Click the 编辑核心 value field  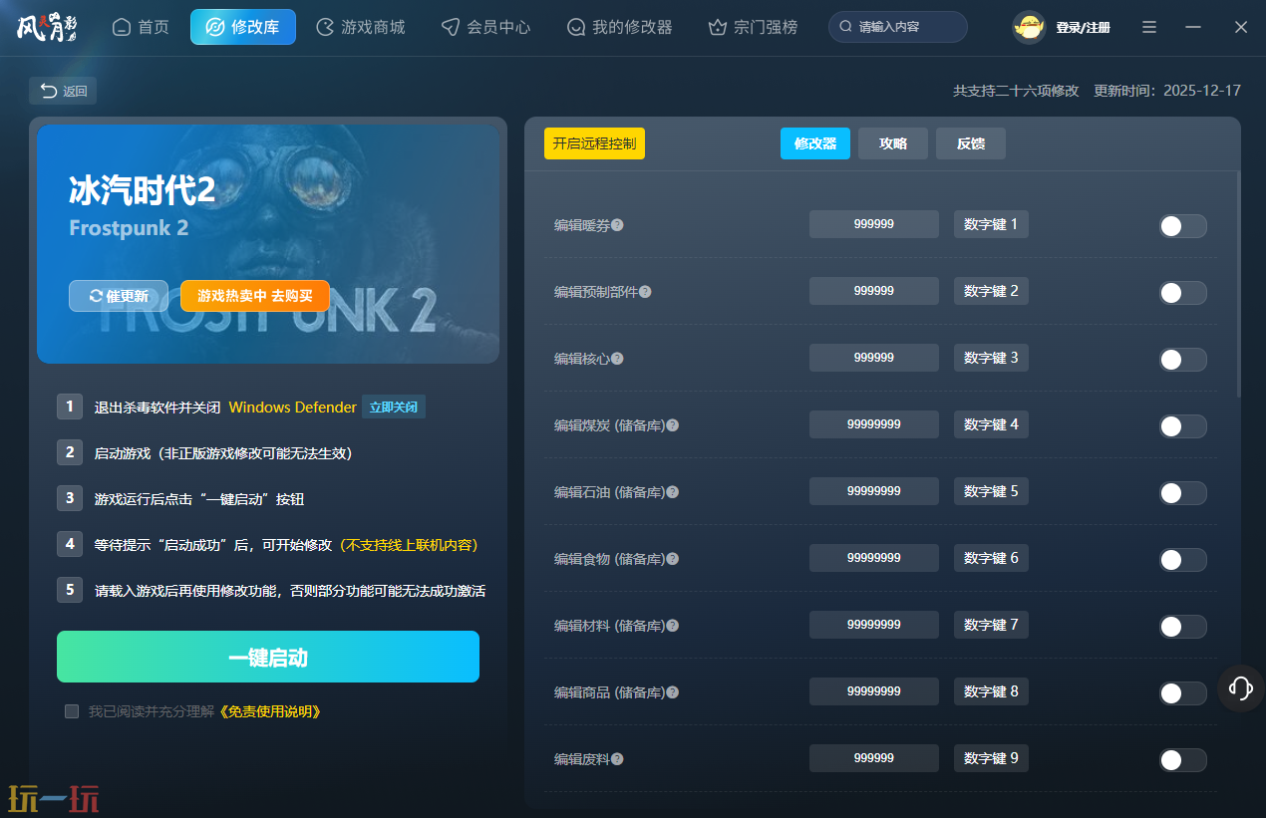[x=874, y=358]
